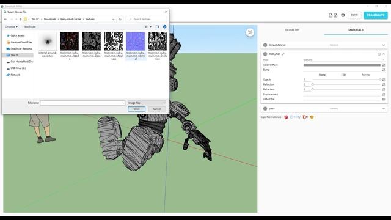Viewport: 391px width, 220px height.
Task: Expand the DefaultMaterial section
Action: click(384, 45)
